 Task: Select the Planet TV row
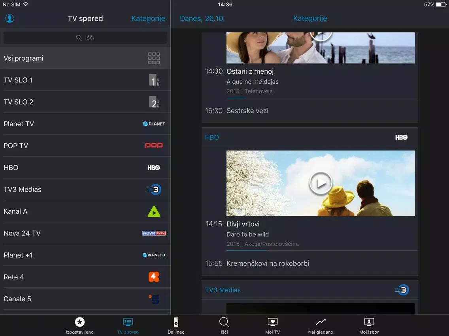(85, 124)
